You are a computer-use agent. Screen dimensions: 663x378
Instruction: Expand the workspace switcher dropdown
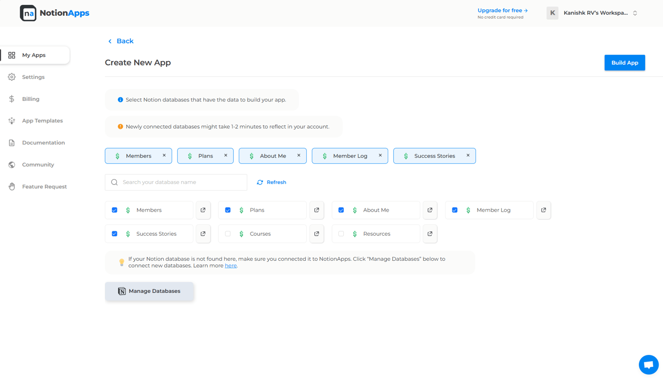tap(635, 13)
